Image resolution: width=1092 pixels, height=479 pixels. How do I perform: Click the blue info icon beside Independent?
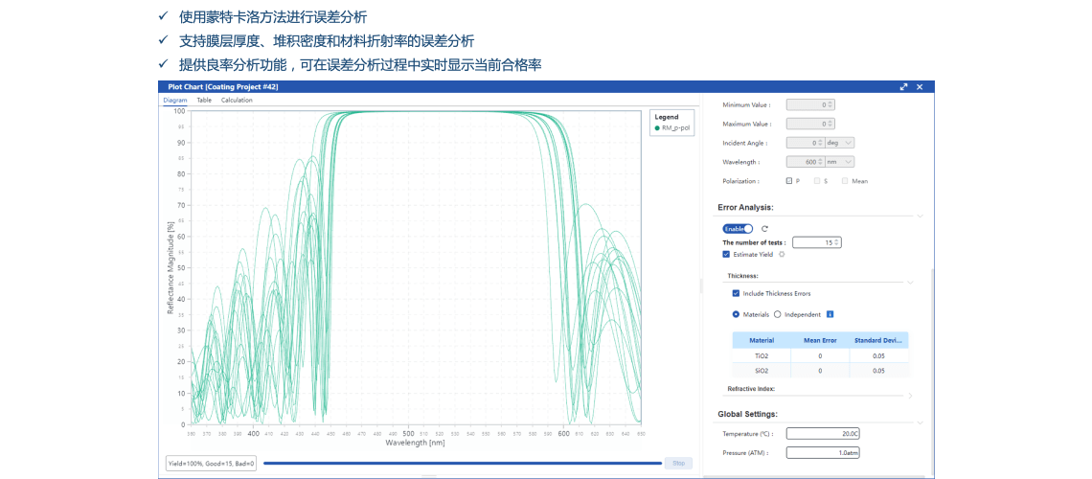(x=830, y=314)
